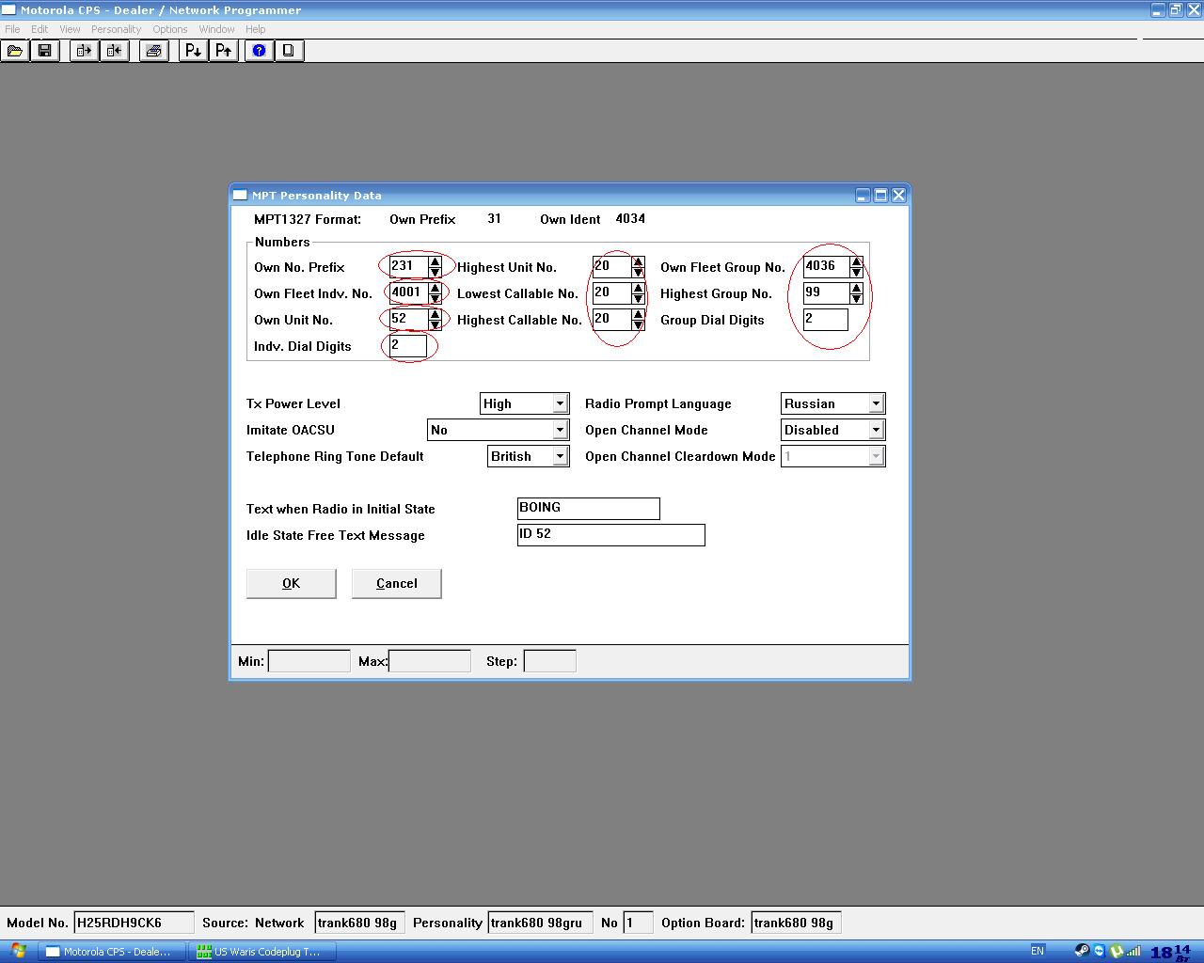Screen dimensions: 1204x963
Task: Click the Highest Group No. field showing 99
Action: click(827, 293)
